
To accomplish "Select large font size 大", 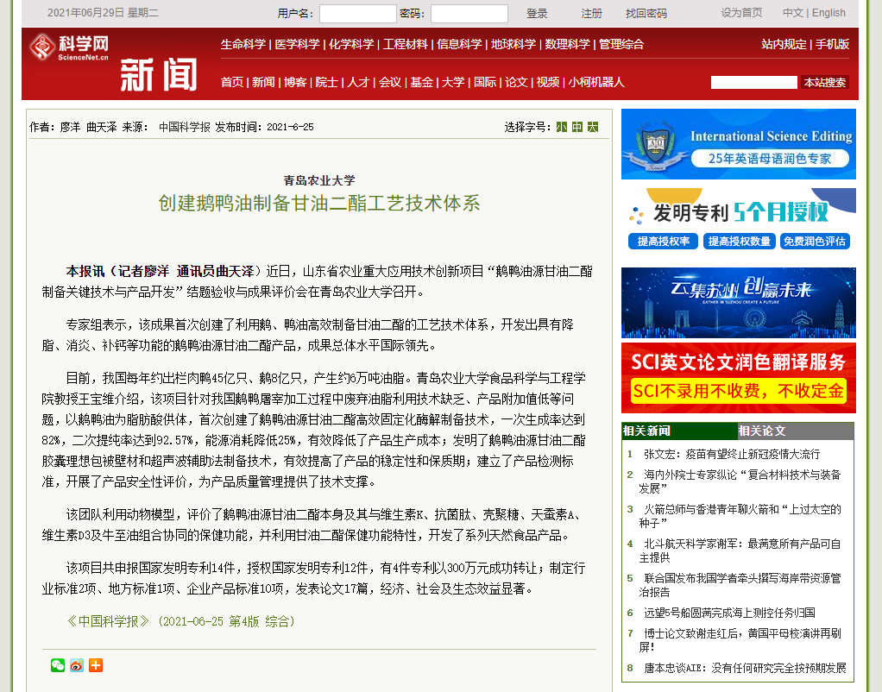I will coord(593,127).
